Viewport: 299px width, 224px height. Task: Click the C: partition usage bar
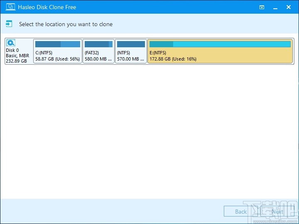58,44
